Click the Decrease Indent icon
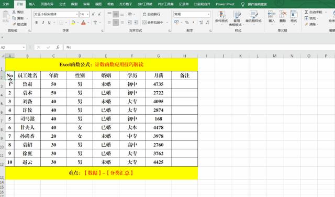 (x=130, y=22)
